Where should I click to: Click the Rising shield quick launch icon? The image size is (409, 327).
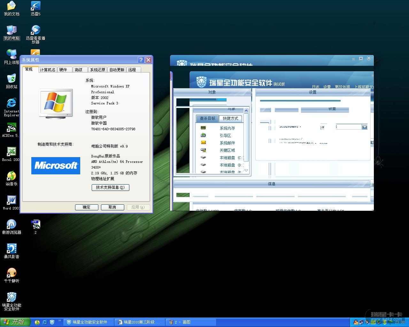pos(52,322)
